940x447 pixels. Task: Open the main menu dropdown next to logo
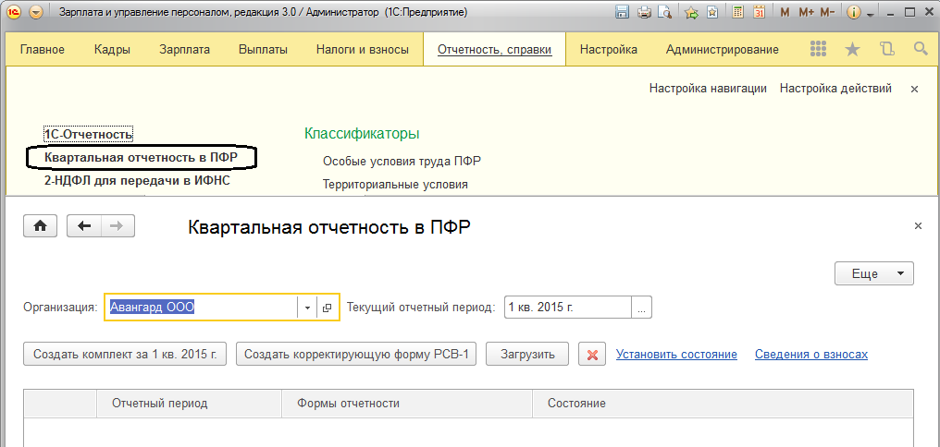pyautogui.click(x=36, y=12)
